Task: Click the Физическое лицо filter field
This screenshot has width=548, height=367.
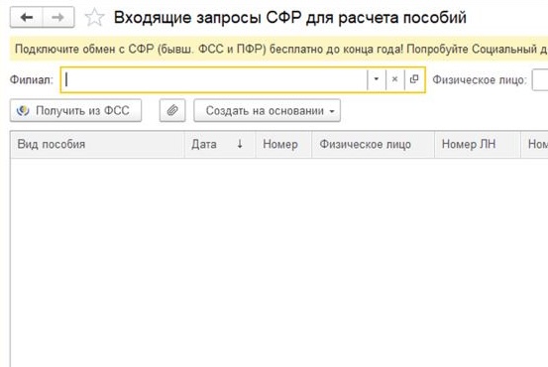Action: [x=540, y=79]
